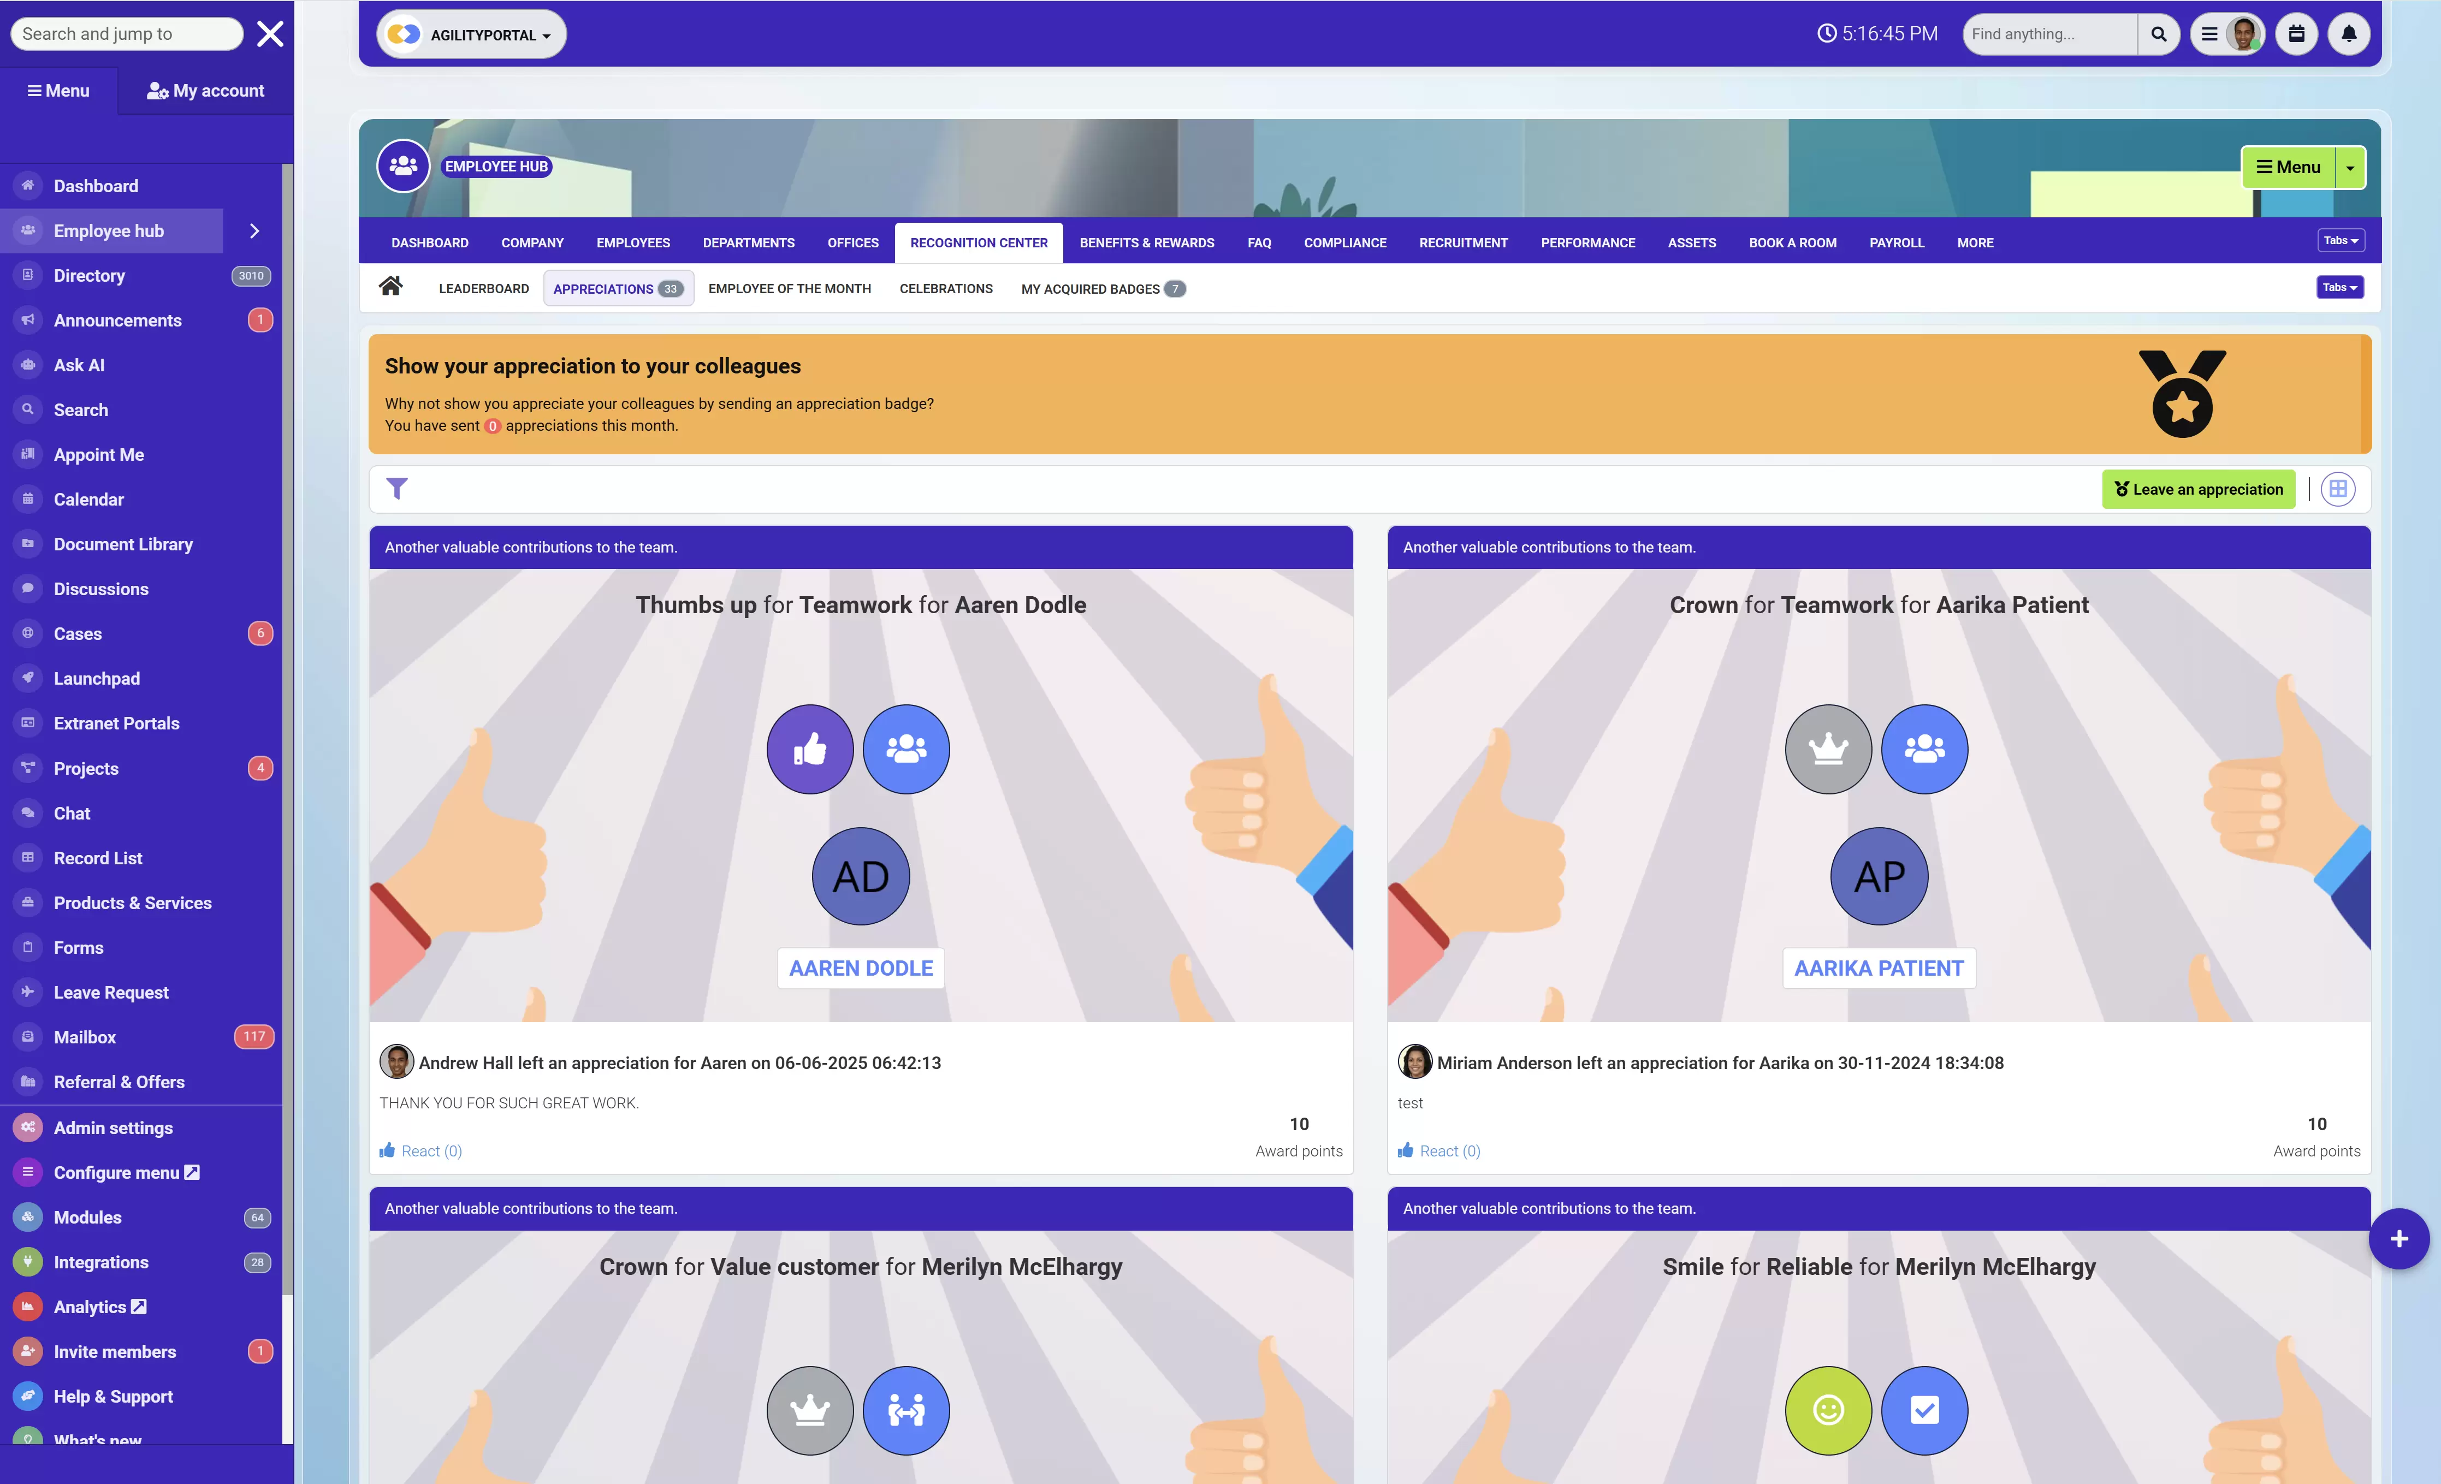The height and width of the screenshot is (1484, 2441).
Task: Click the filter funnel icon
Action: tap(396, 489)
